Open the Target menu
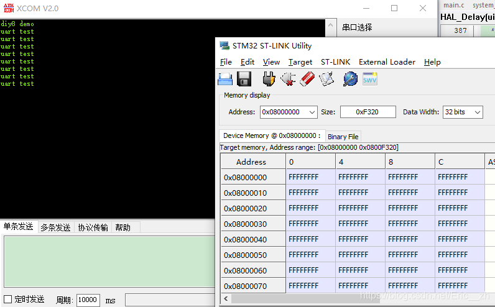 click(300, 62)
